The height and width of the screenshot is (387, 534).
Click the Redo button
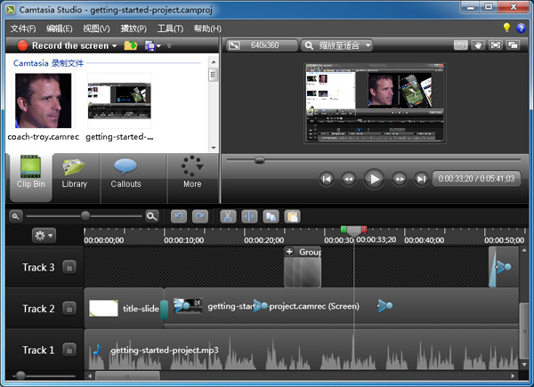[x=200, y=216]
